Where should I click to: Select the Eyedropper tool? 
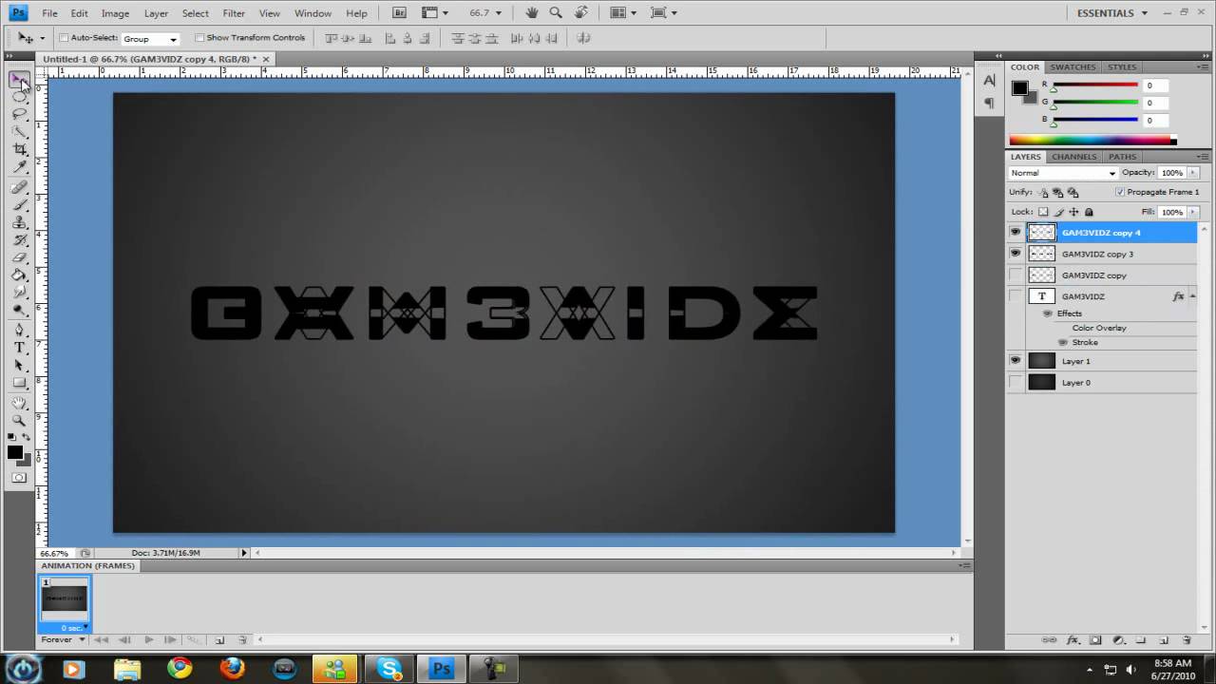pos(19,167)
